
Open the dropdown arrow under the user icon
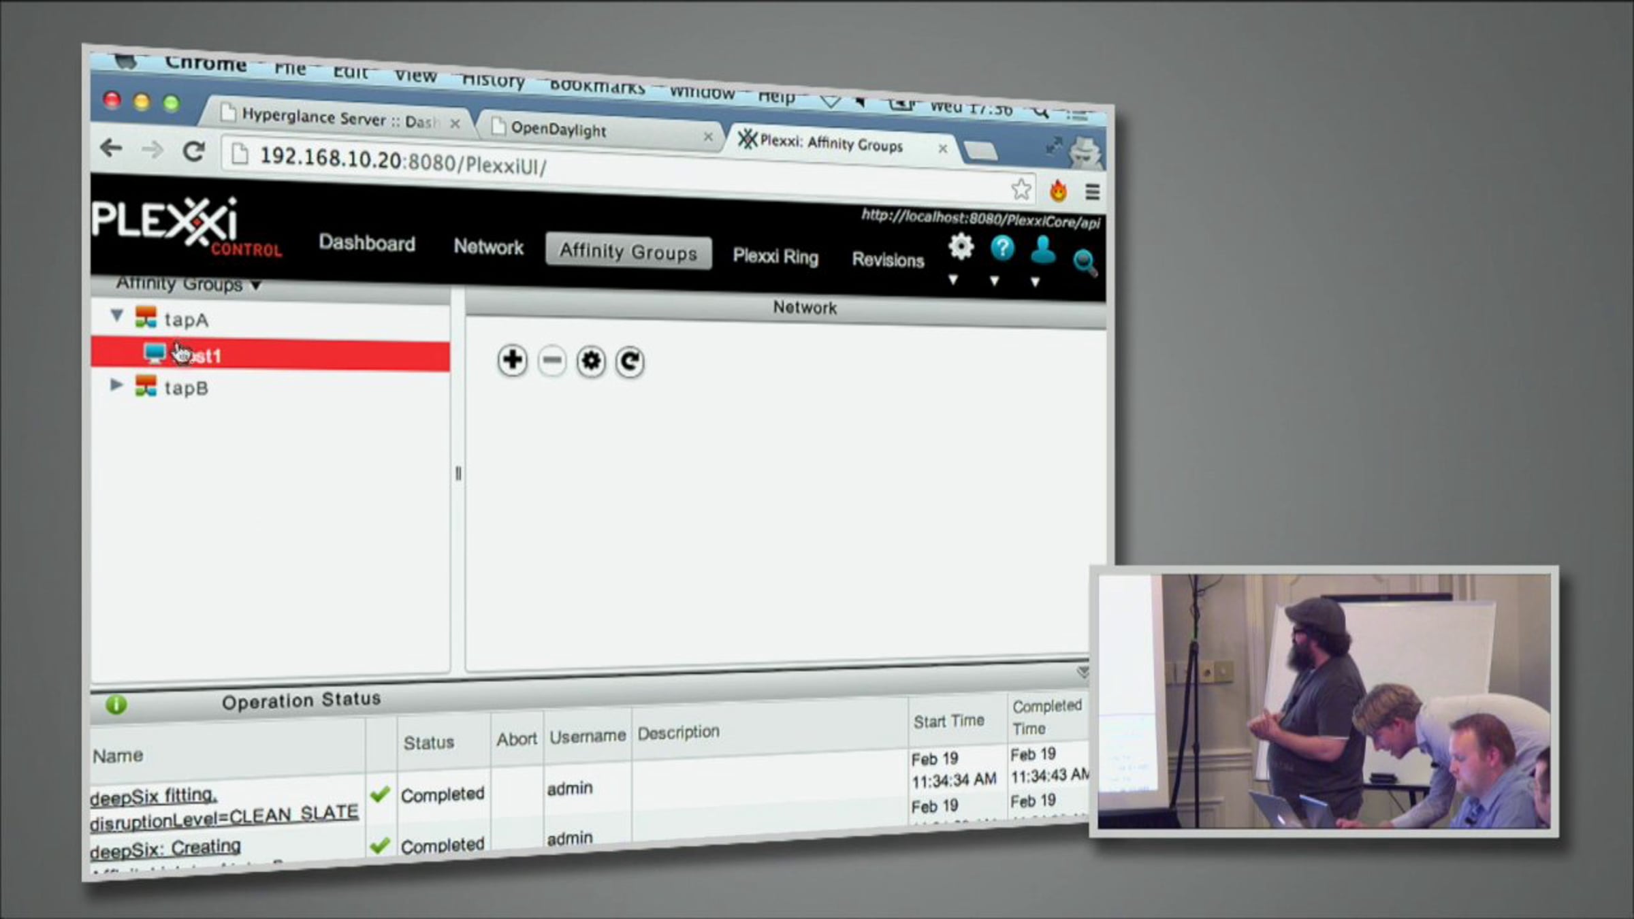coord(1035,282)
